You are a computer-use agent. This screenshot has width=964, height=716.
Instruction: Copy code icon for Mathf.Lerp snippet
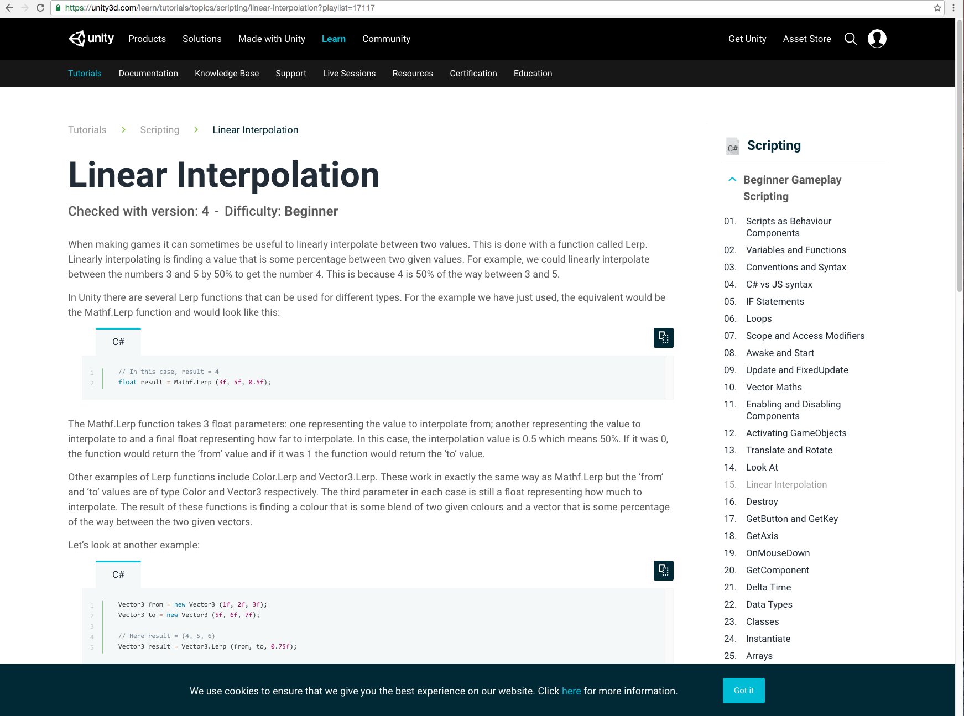664,338
